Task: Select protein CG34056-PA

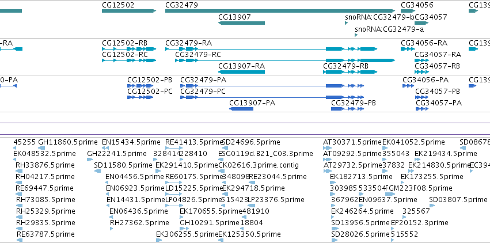Action: pos(408,86)
